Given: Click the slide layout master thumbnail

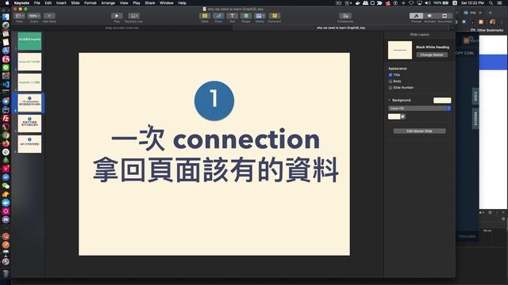Looking at the screenshot, I should [x=400, y=50].
